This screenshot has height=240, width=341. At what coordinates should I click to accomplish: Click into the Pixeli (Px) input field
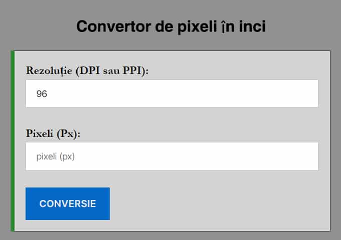(172, 156)
